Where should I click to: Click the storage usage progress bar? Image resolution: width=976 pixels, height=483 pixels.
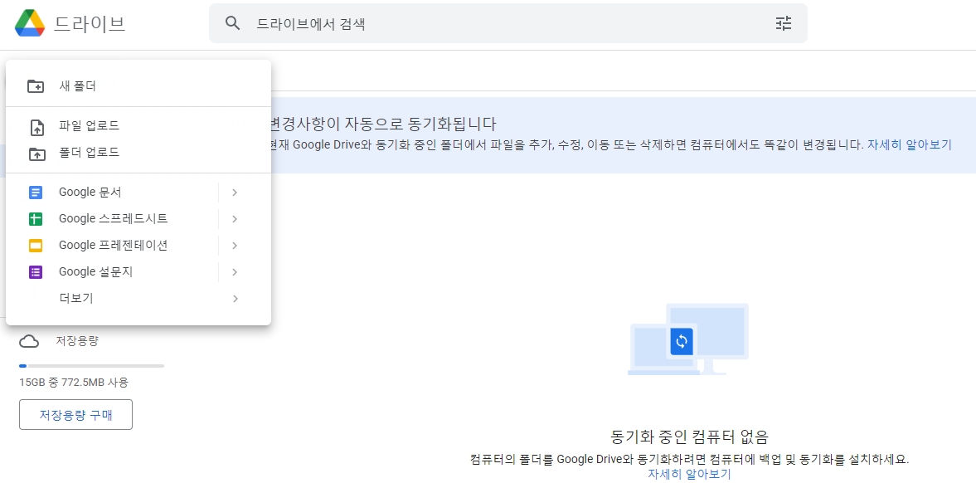coord(91,366)
